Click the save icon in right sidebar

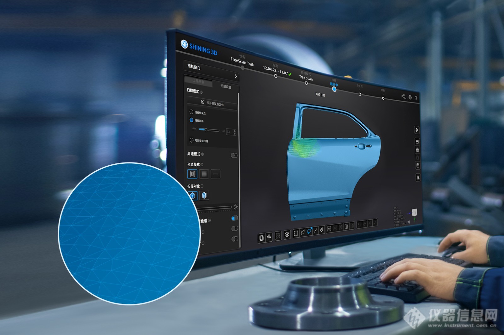tap(417, 142)
